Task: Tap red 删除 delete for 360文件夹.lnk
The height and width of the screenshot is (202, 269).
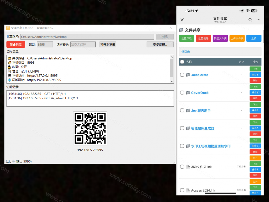Action: 255,175
